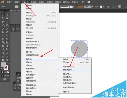Open the Gradient panel icon

[13, 29]
